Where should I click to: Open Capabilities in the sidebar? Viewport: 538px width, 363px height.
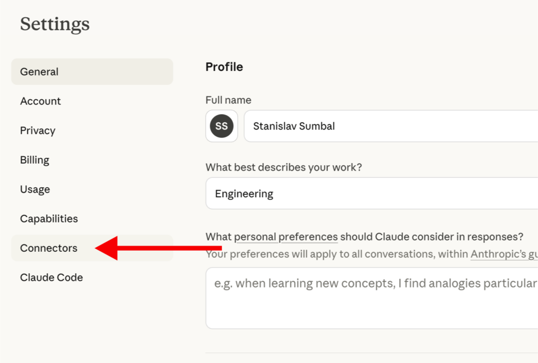49,219
